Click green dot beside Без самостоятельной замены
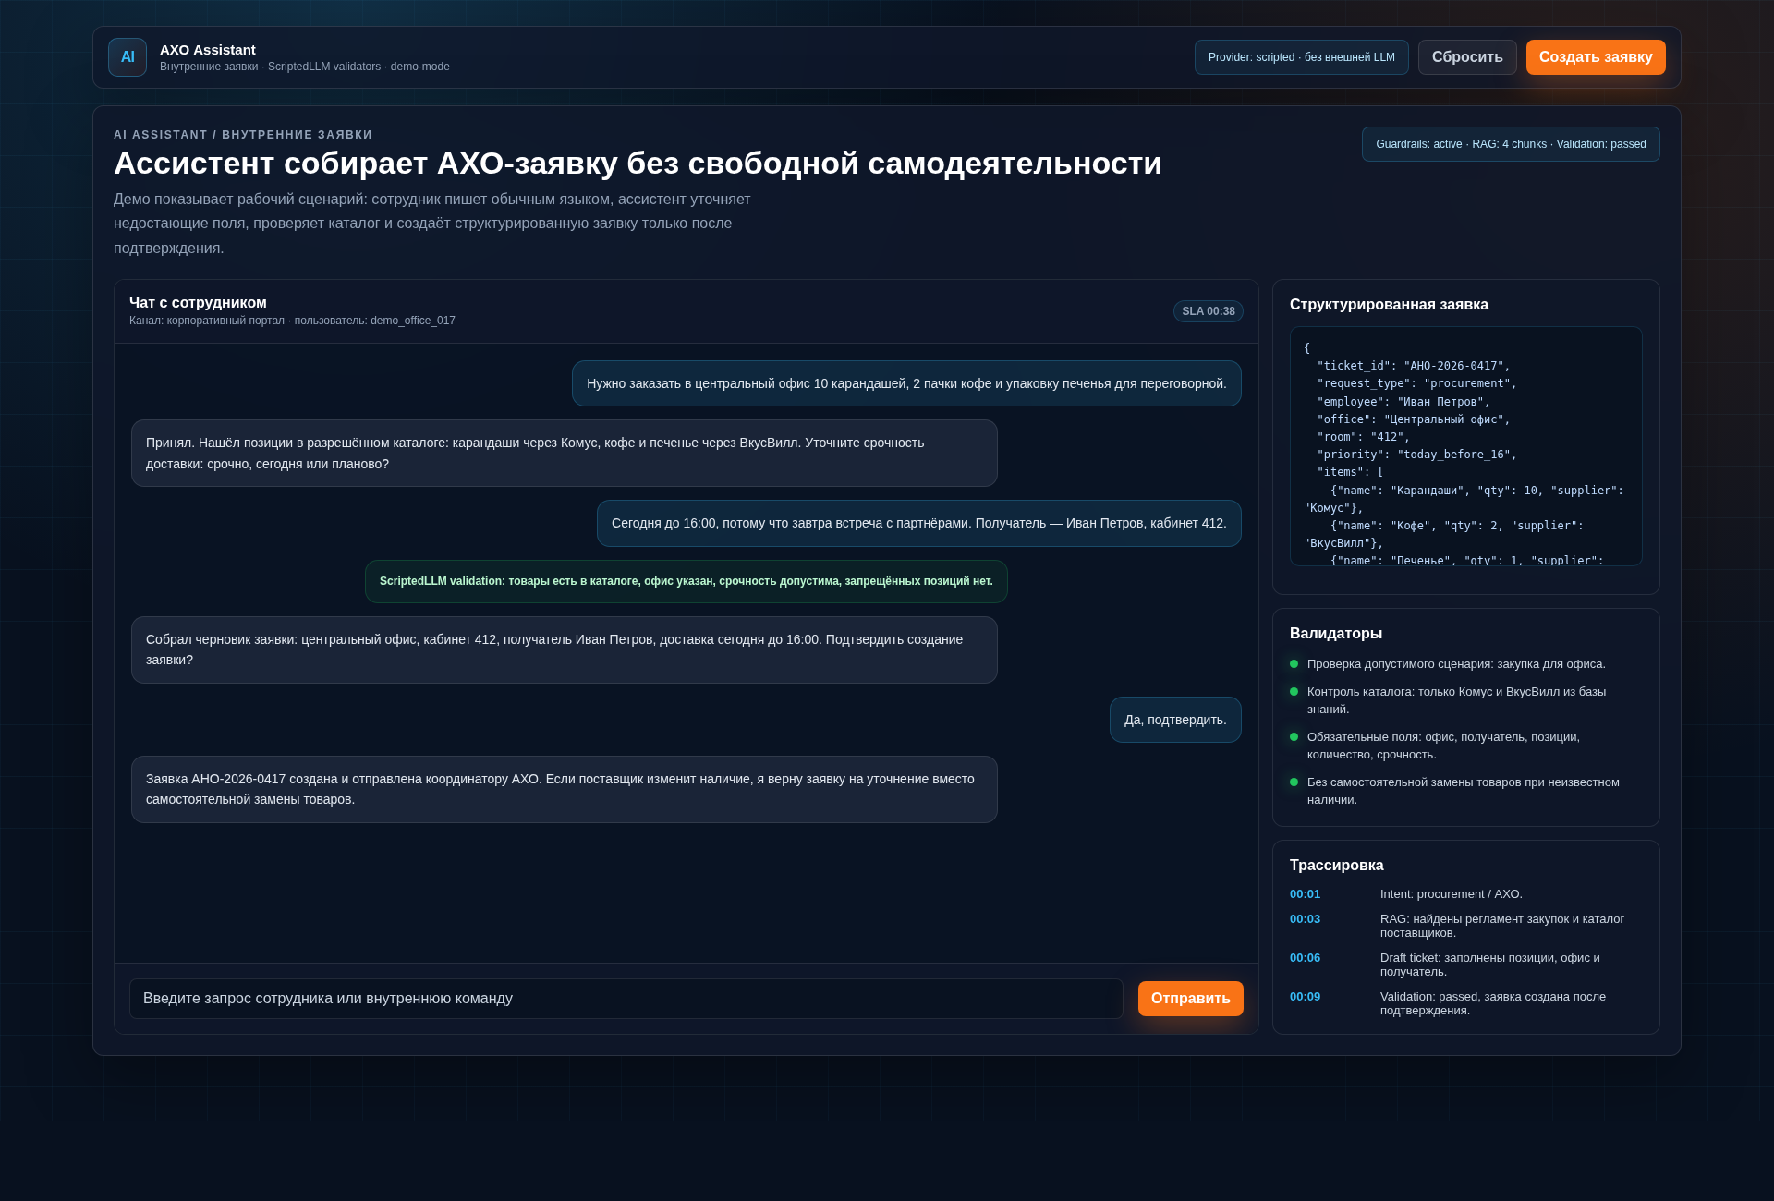This screenshot has height=1201, width=1774. (1294, 782)
